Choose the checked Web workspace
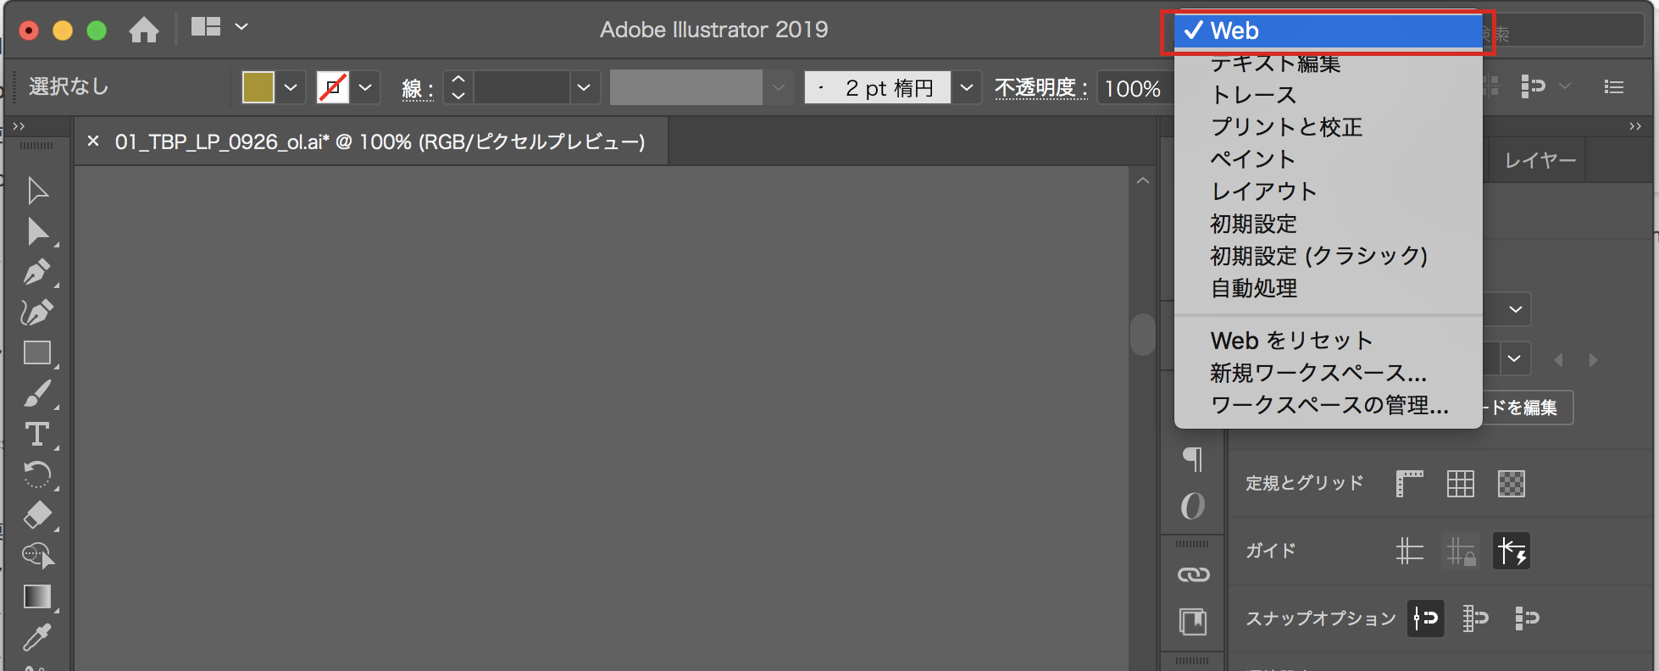This screenshot has height=671, width=1659. pyautogui.click(x=1329, y=31)
